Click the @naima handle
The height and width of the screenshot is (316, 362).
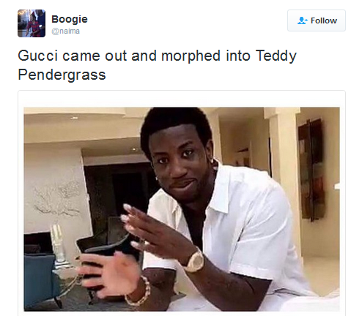65,31
